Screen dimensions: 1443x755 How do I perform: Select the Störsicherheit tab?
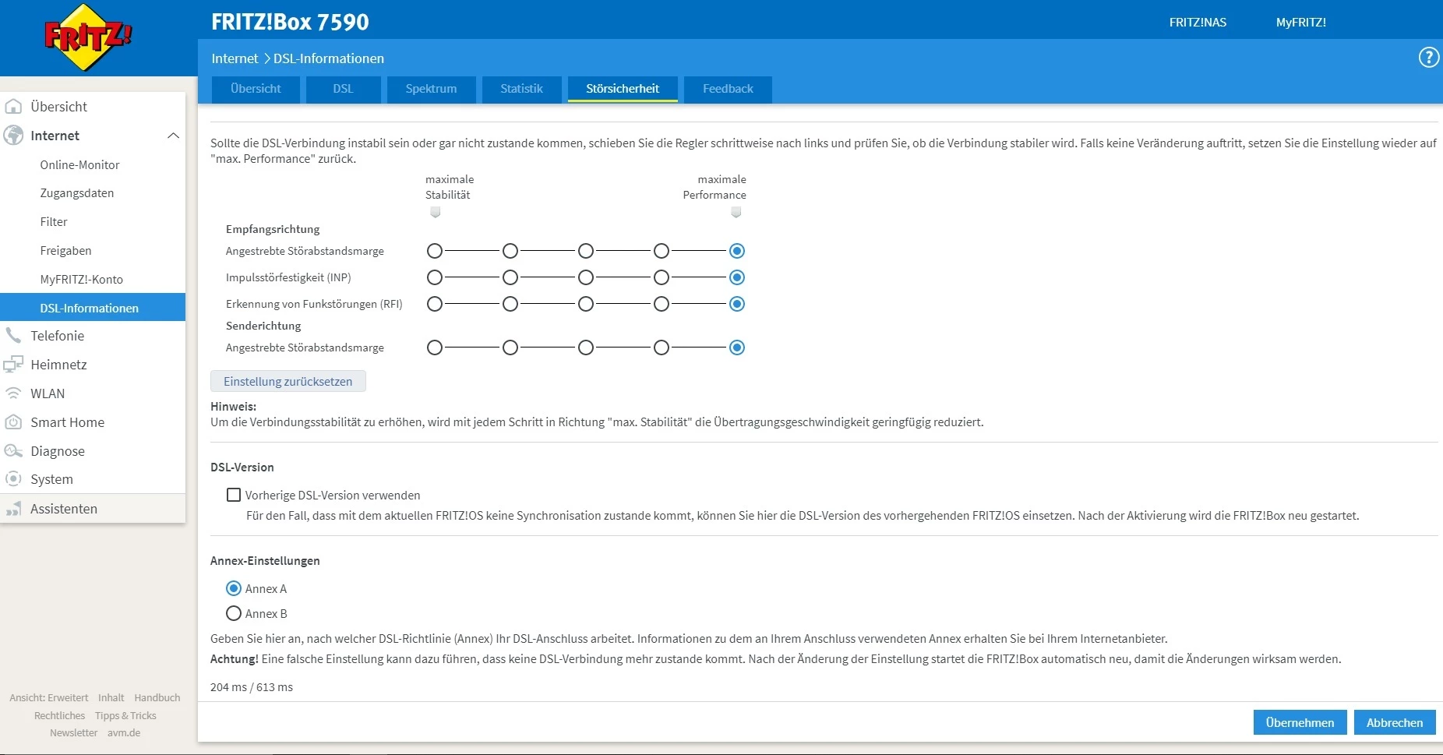(x=623, y=89)
